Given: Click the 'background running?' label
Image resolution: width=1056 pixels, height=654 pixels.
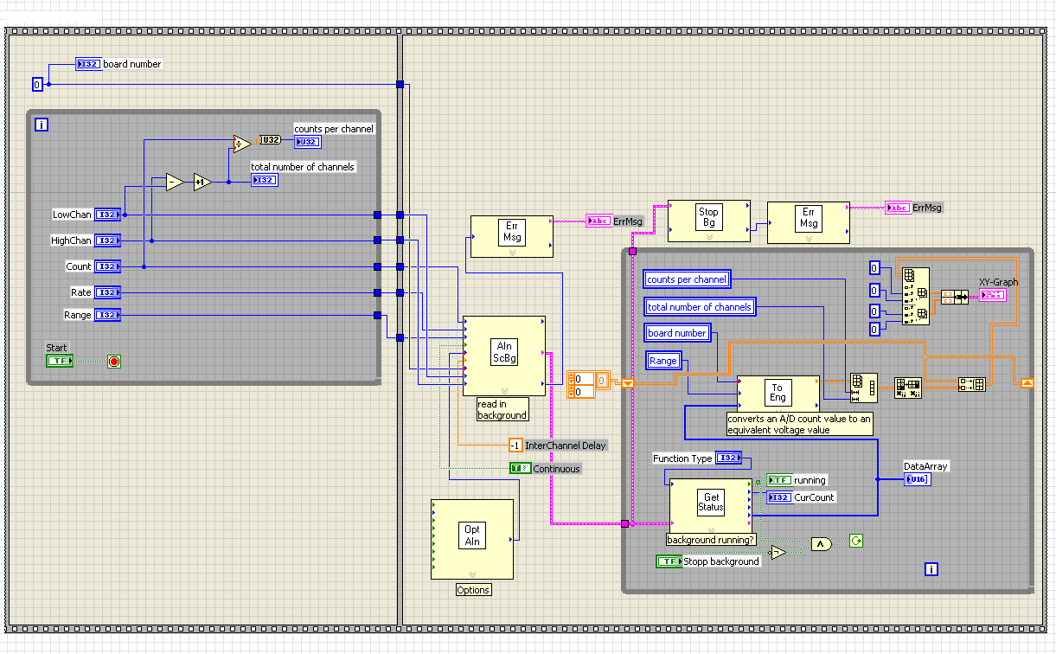Looking at the screenshot, I should click(710, 539).
